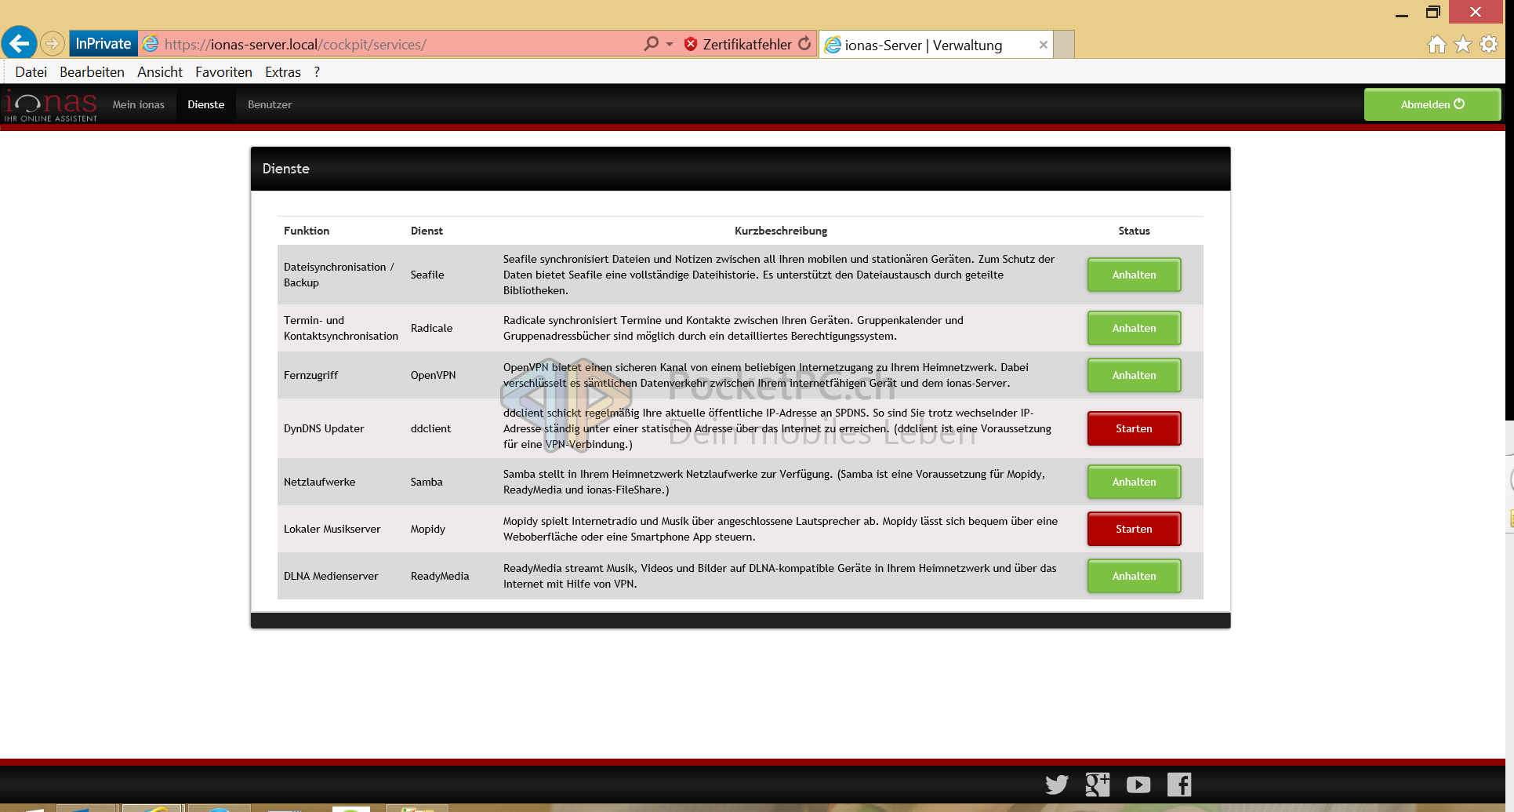This screenshot has height=812, width=1514.
Task: Stop ReadyMedia with its Anhalten button
Action: pos(1134,576)
